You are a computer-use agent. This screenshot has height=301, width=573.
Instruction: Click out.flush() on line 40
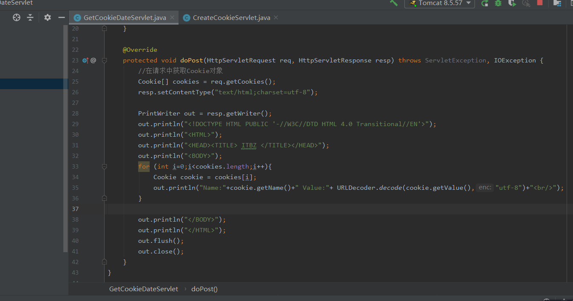coord(159,241)
